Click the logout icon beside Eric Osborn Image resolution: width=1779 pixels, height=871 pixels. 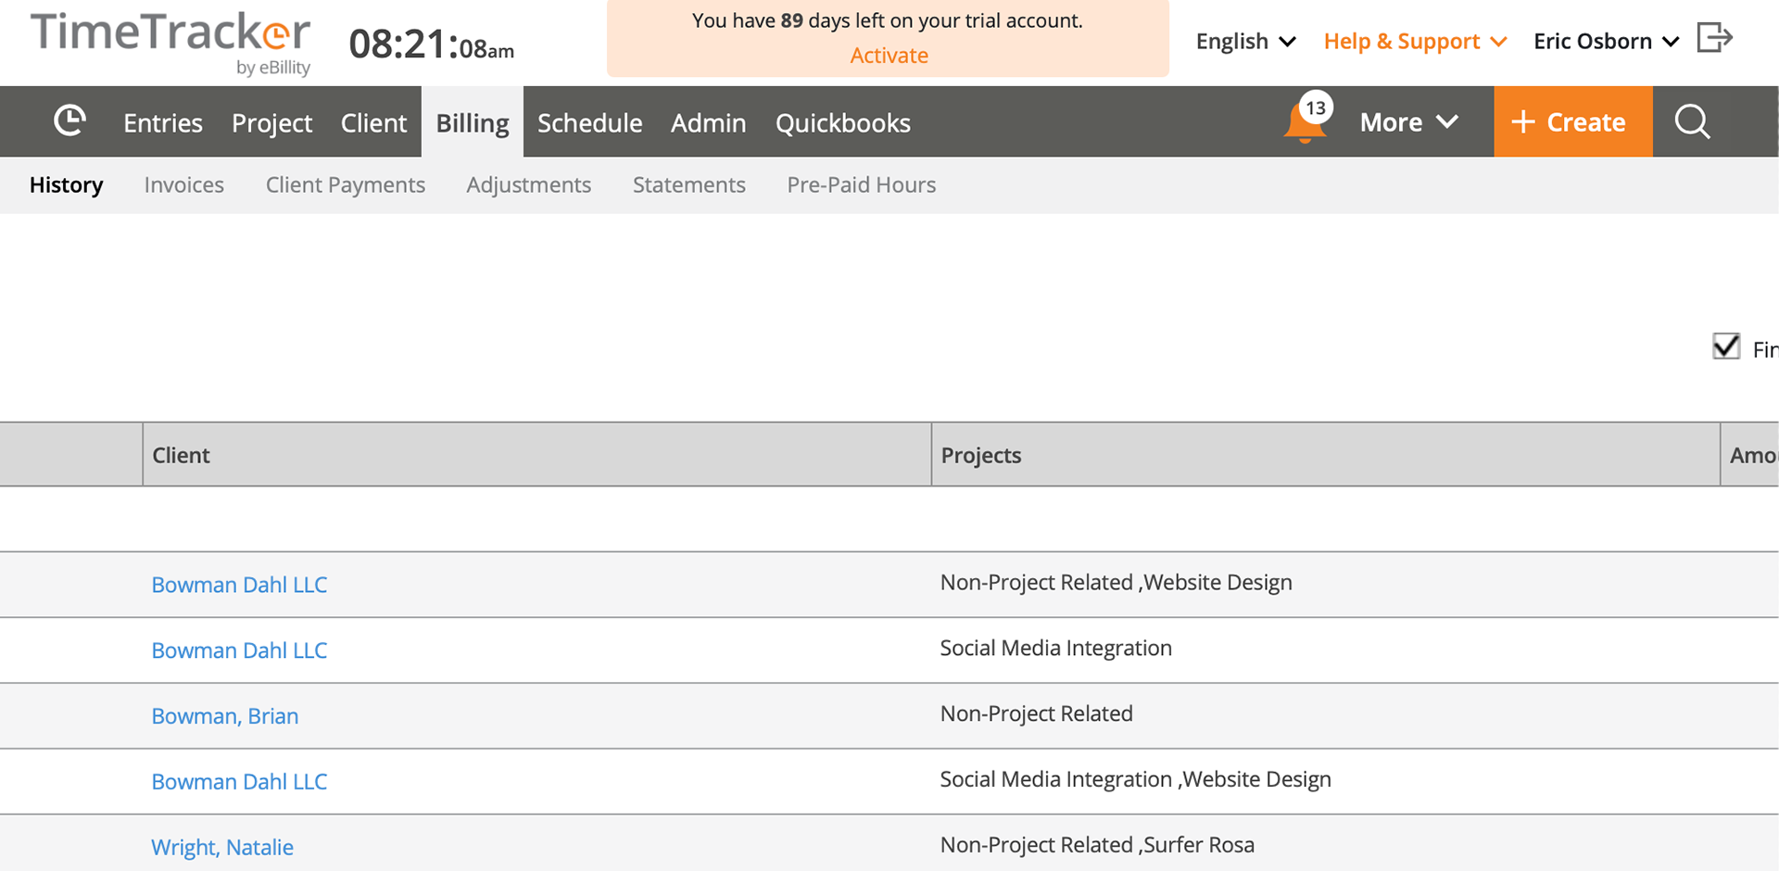(x=1714, y=39)
